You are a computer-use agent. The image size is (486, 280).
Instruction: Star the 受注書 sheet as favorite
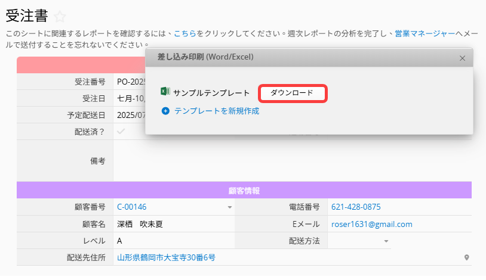tap(60, 17)
